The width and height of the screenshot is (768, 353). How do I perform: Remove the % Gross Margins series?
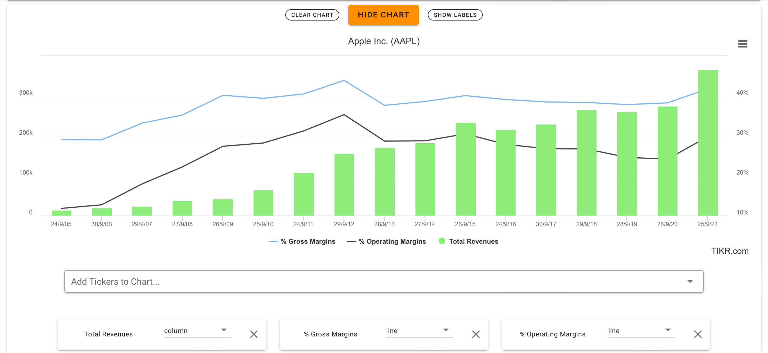click(476, 334)
